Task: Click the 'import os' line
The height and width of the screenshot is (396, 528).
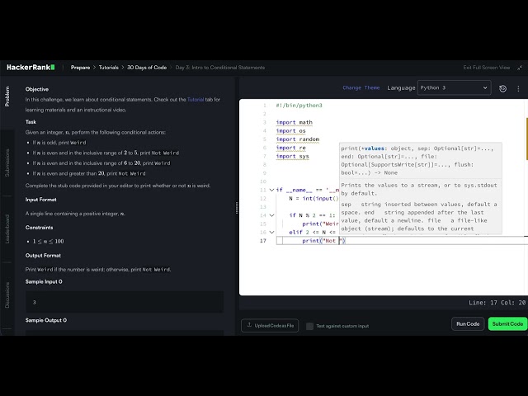Action: (290, 130)
